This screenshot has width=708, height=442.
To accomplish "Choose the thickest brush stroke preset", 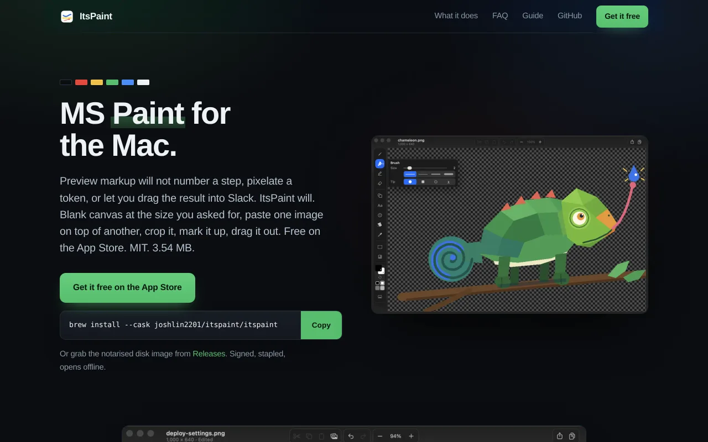I will click(x=449, y=174).
